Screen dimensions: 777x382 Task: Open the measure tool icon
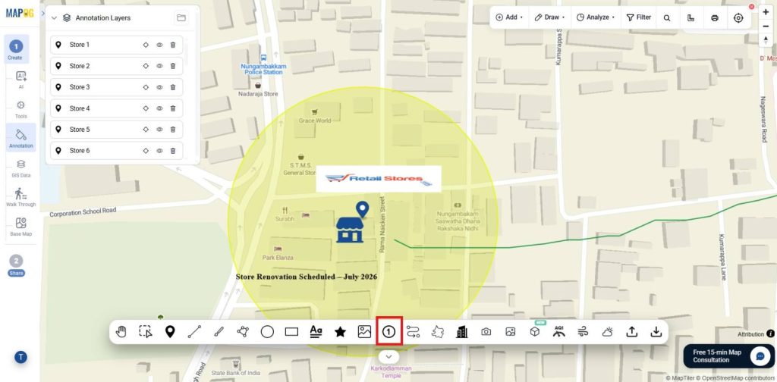[690, 18]
